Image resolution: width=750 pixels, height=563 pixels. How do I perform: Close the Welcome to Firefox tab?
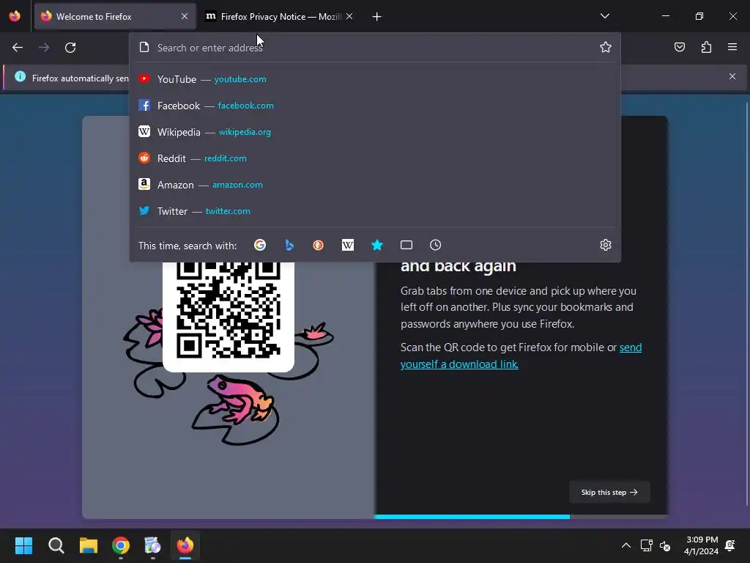click(x=185, y=16)
